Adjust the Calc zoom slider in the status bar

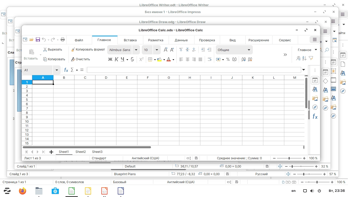coord(289,158)
